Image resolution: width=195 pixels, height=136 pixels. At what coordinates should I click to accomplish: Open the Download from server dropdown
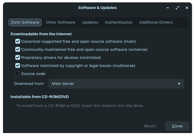tap(116, 84)
